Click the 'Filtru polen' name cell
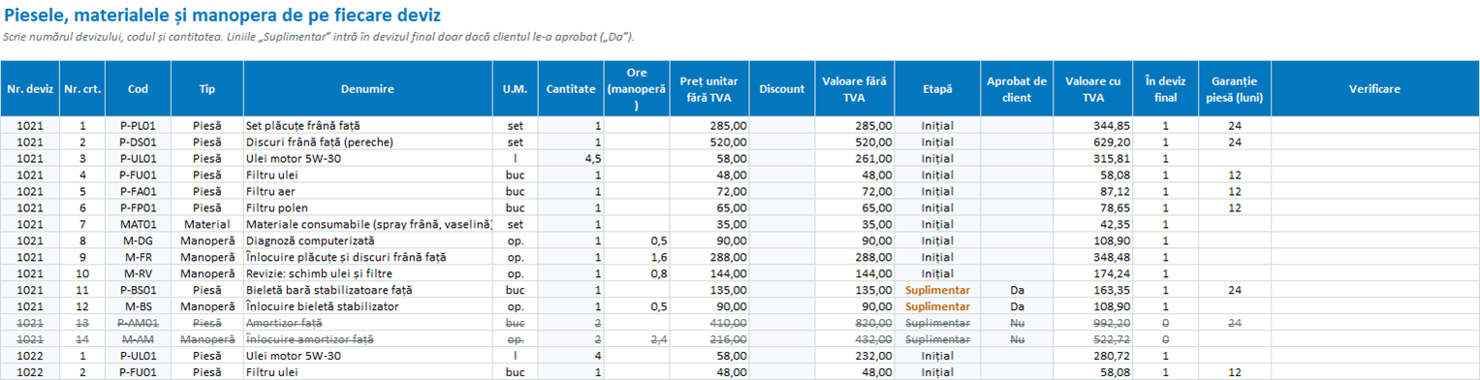The width and height of the screenshot is (1480, 380). pyautogui.click(x=367, y=207)
